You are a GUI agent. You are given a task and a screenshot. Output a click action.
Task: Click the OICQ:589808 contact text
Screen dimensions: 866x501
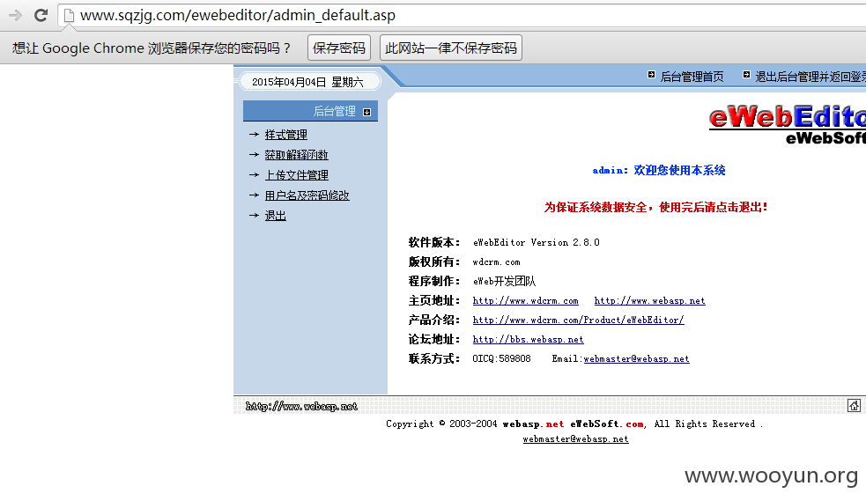click(501, 358)
